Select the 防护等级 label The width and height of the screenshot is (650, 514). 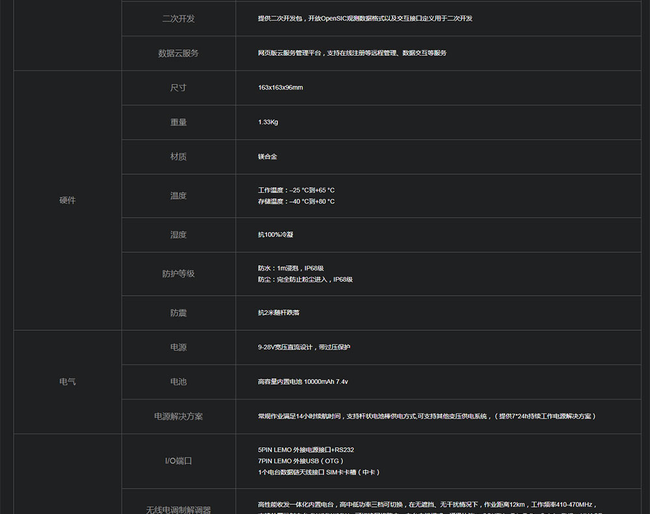178,274
